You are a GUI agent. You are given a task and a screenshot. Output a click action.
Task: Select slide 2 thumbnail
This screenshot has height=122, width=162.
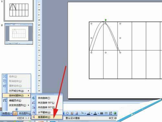coord(19,34)
